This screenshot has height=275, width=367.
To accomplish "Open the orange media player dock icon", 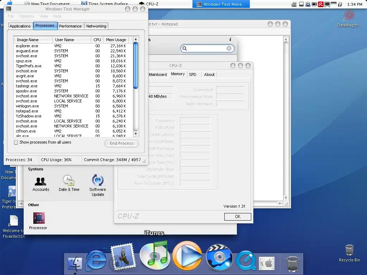I will (x=187, y=255).
